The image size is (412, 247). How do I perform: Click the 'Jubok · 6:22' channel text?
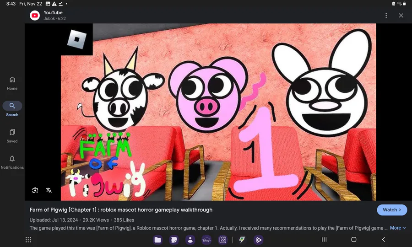click(x=54, y=19)
